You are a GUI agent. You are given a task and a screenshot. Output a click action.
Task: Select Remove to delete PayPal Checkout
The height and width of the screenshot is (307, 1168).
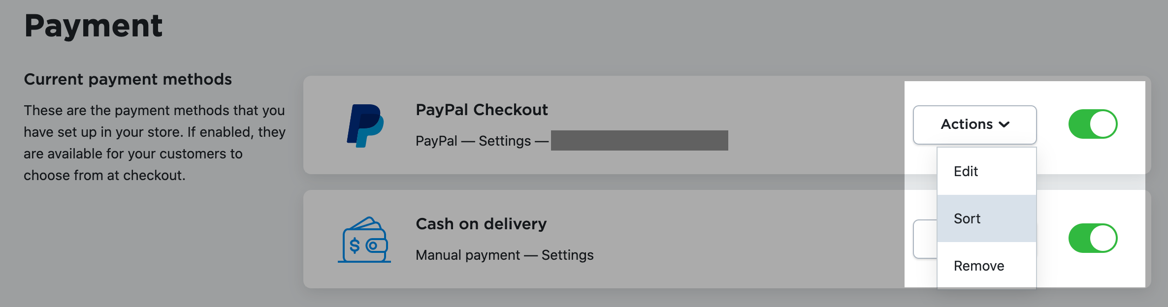click(x=979, y=265)
